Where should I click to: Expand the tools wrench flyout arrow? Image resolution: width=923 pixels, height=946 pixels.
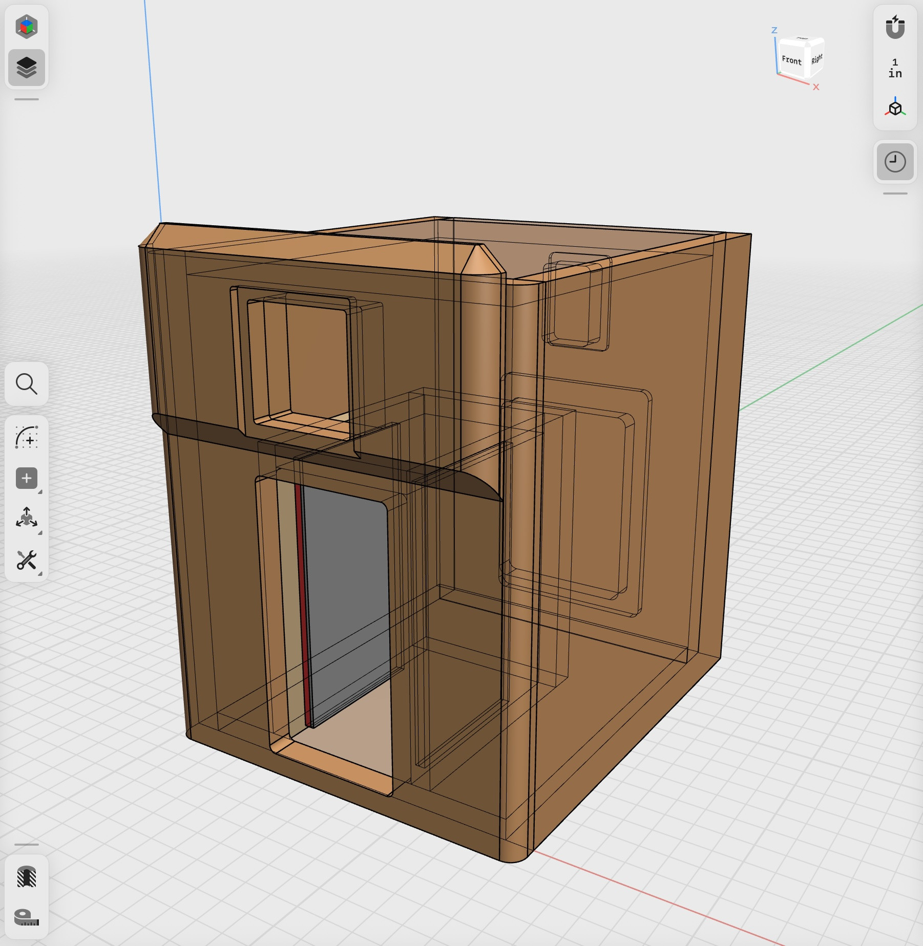(40, 574)
